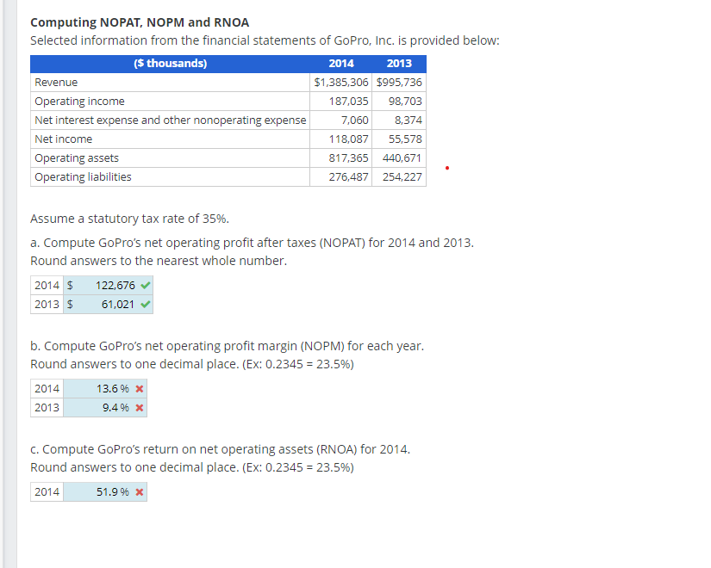This screenshot has height=568, width=711.
Task: Click the red X beside 13.6%
Action: (138, 388)
